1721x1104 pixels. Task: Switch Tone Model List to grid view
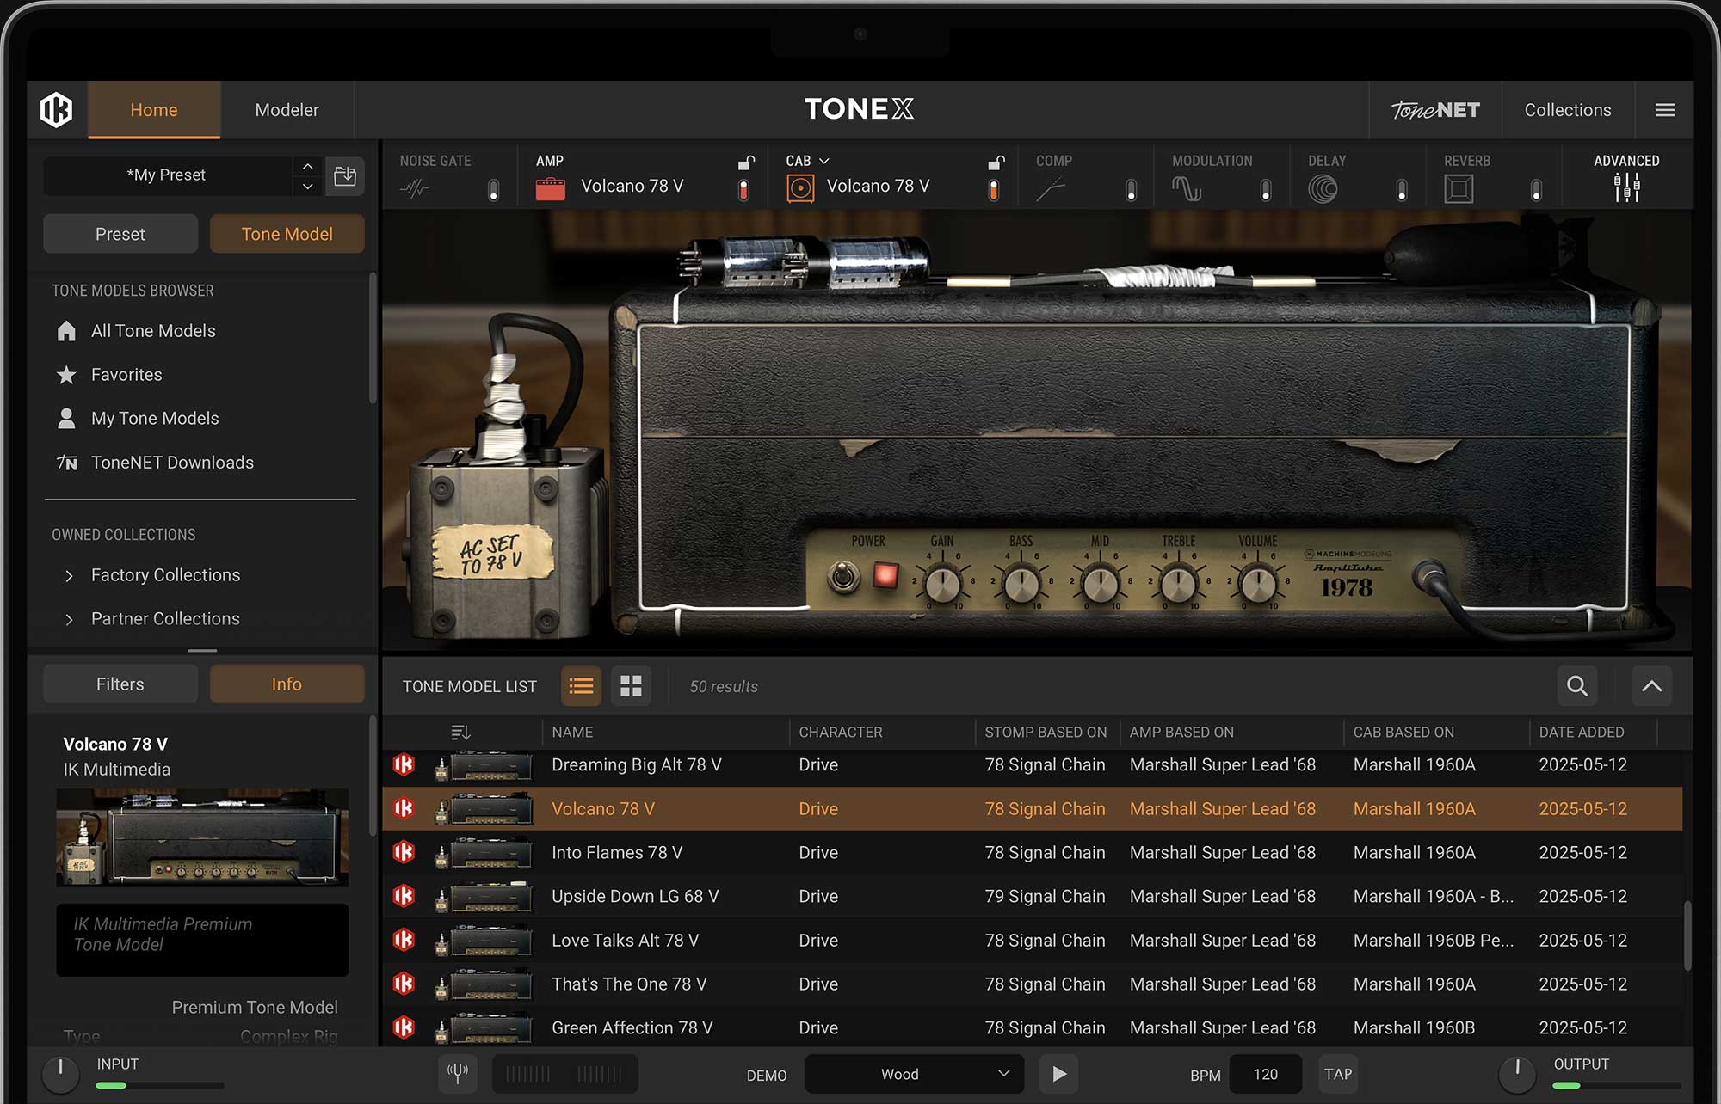(632, 685)
